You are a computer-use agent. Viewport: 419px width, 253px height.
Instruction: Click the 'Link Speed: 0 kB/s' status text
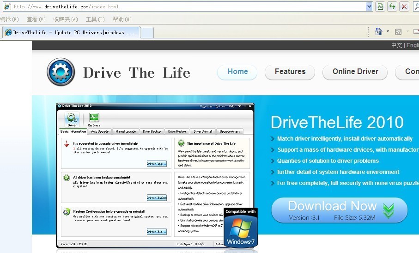pos(190,244)
